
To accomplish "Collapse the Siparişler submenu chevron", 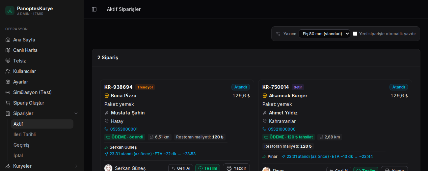I will 76,113.
